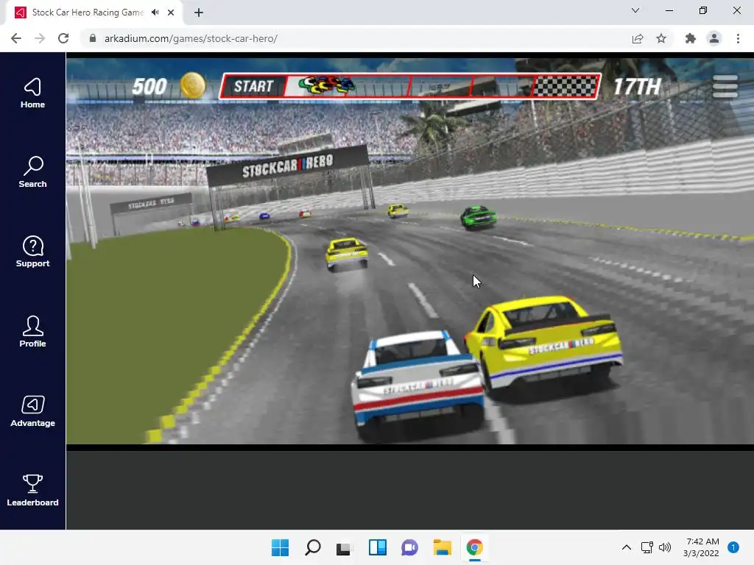754x565 pixels.
Task: Share this page icon in address bar
Action: click(x=638, y=38)
